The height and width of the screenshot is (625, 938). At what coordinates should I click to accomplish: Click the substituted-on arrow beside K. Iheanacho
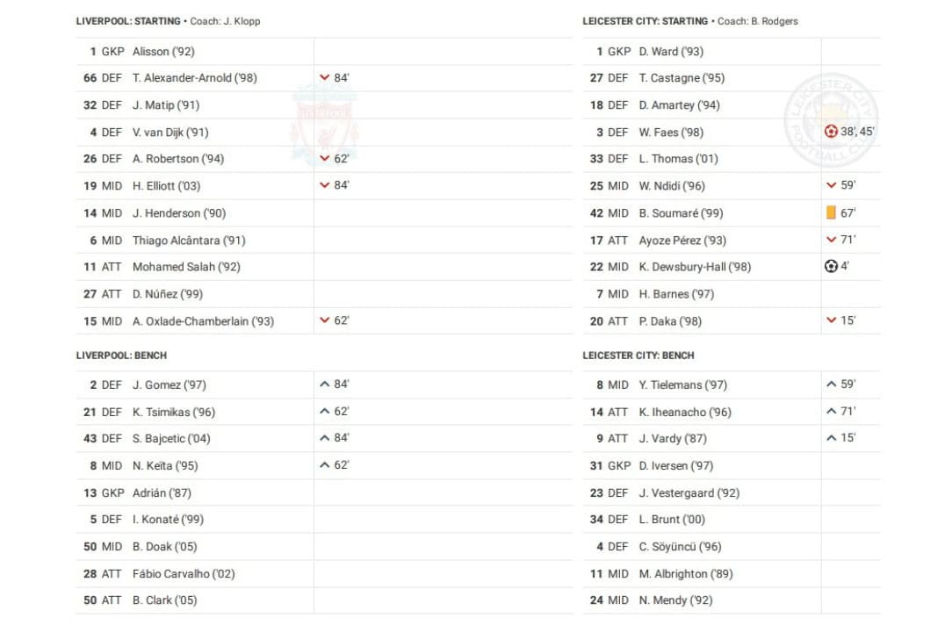click(x=831, y=412)
